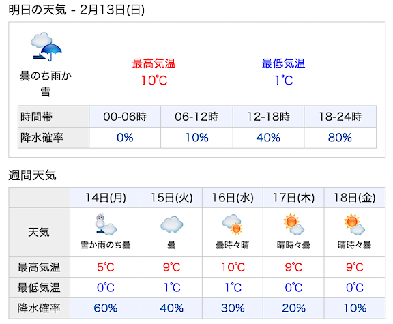393x324 pixels.
Task: Click the blue 1℃ low temperature for tomorrow
Action: click(x=284, y=80)
